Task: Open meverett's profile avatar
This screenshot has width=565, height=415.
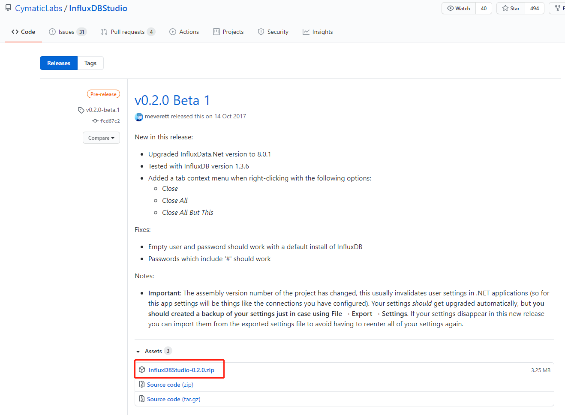Action: (138, 117)
